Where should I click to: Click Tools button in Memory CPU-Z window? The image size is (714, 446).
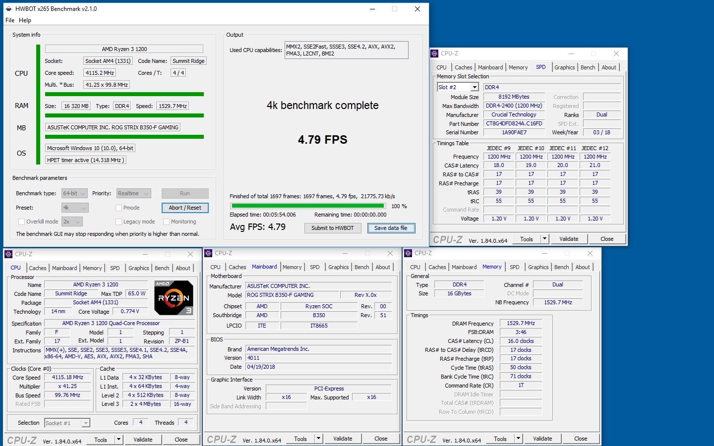click(500, 439)
